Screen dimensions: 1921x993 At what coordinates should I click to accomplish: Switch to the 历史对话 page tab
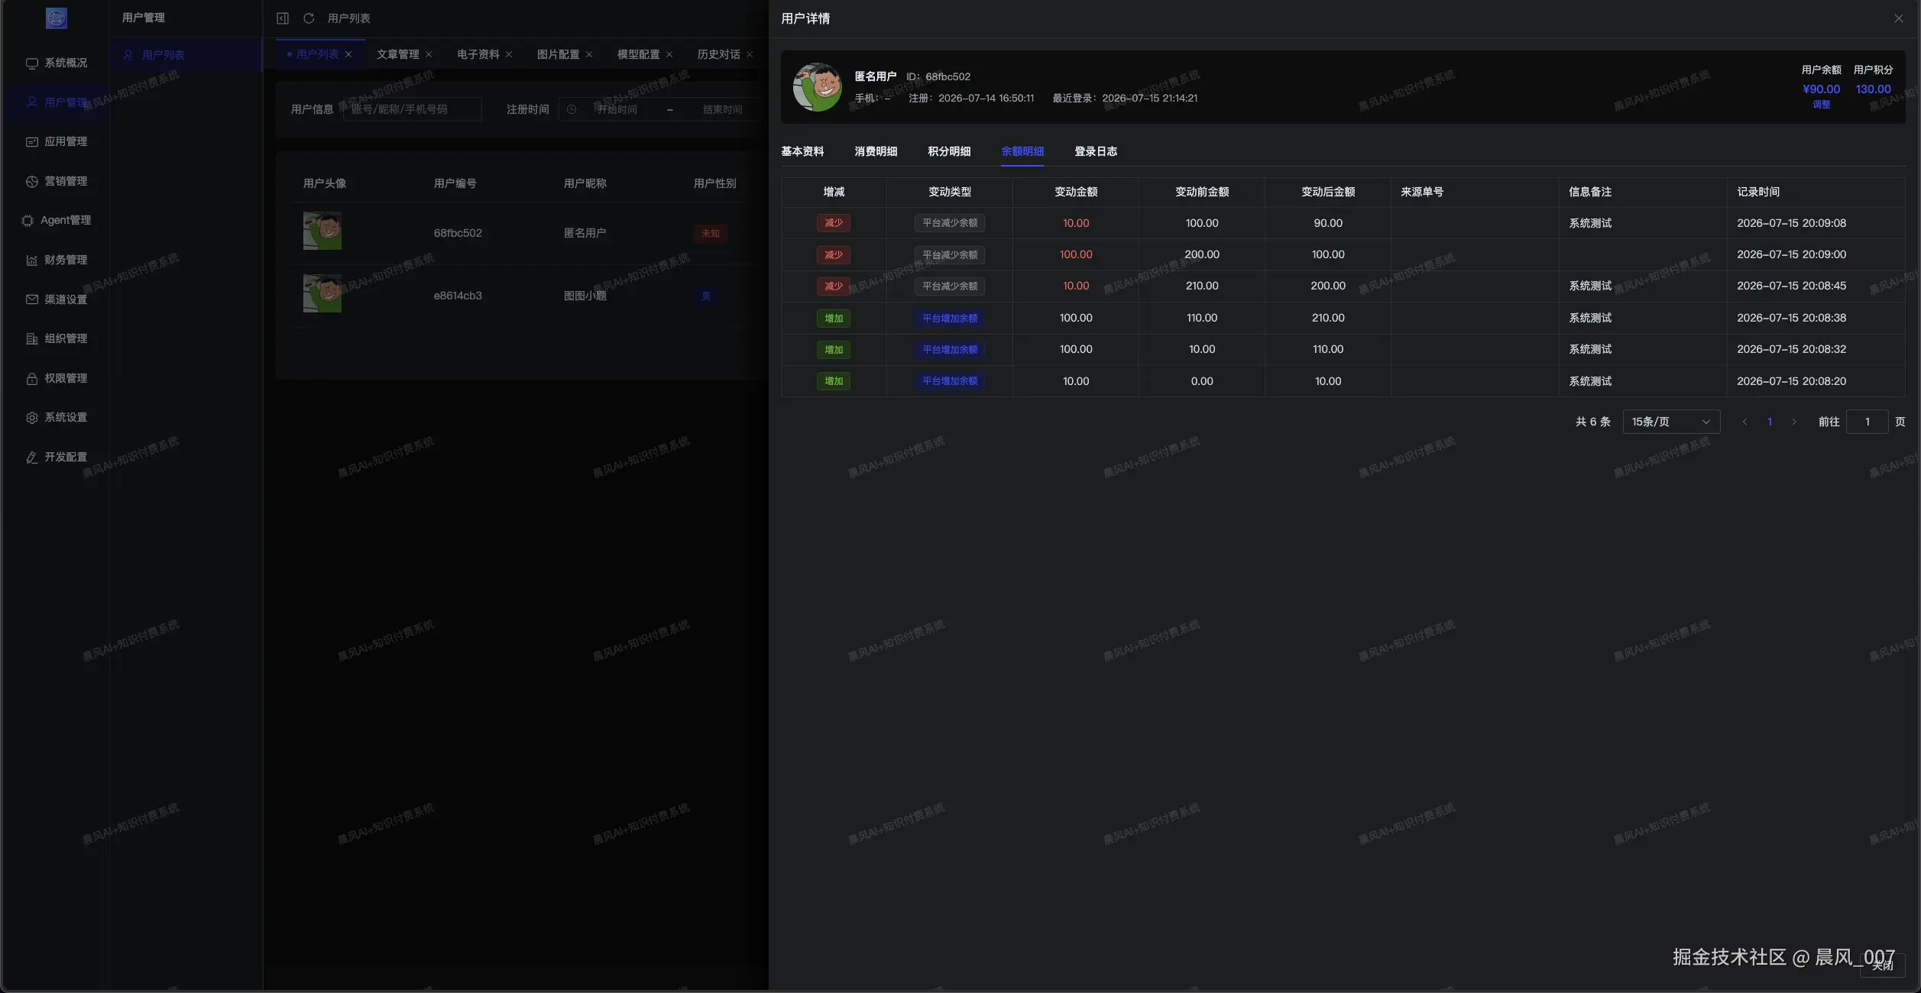click(718, 54)
